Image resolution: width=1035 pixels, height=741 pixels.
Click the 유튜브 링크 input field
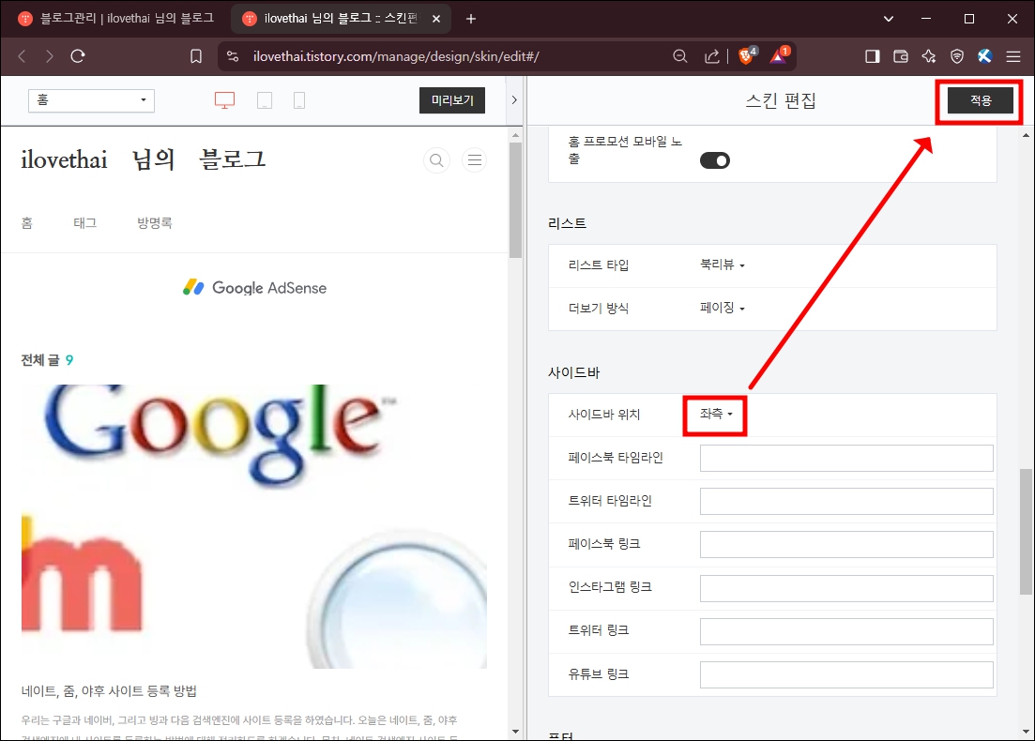click(x=846, y=675)
